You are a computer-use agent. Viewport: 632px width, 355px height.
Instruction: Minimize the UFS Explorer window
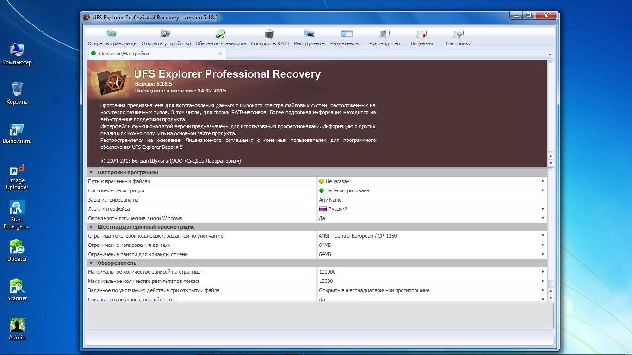click(x=516, y=16)
